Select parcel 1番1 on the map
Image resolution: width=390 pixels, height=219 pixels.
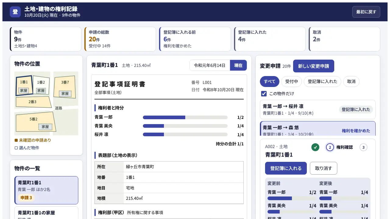[24, 85]
